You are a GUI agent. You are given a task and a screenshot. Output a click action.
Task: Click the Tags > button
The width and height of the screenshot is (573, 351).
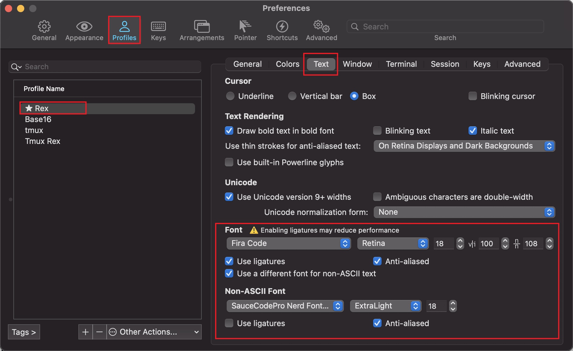tap(24, 332)
